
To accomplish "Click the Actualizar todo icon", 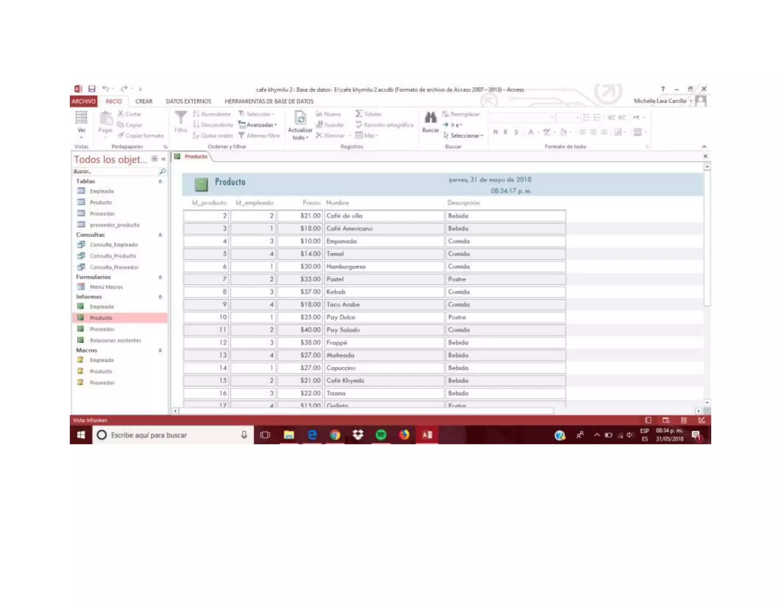I will click(x=300, y=119).
